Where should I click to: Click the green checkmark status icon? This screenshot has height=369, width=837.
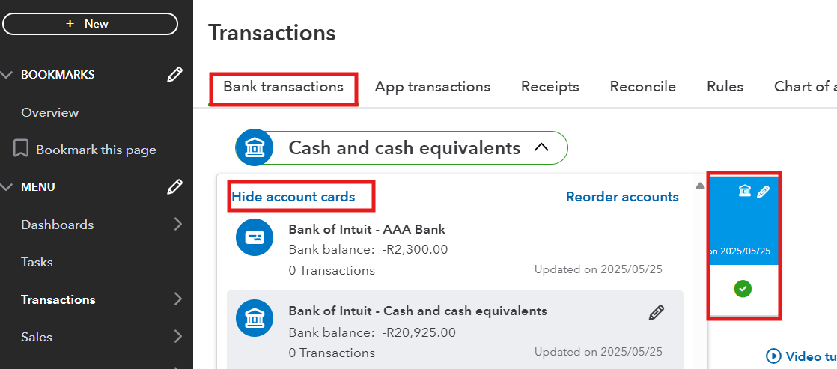(x=743, y=288)
